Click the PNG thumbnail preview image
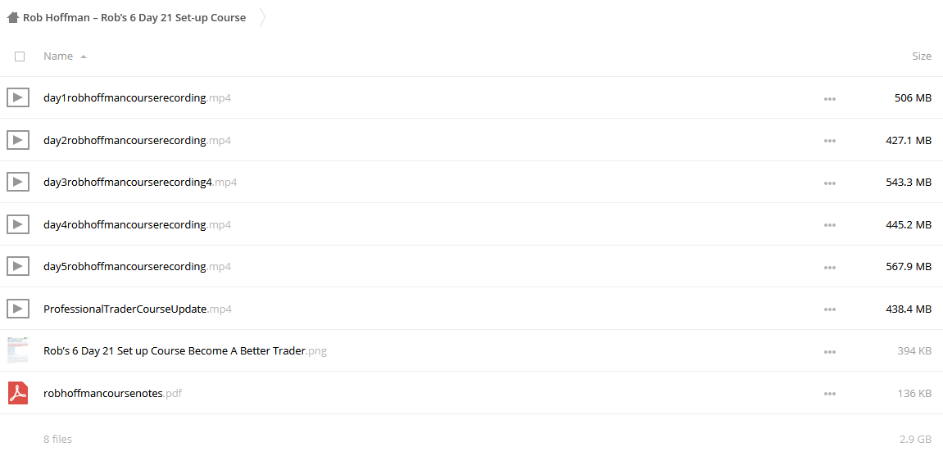 (x=18, y=350)
